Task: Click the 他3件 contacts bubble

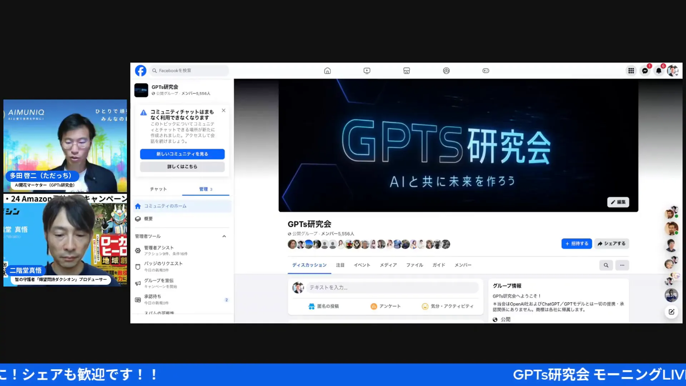Action: point(671,295)
